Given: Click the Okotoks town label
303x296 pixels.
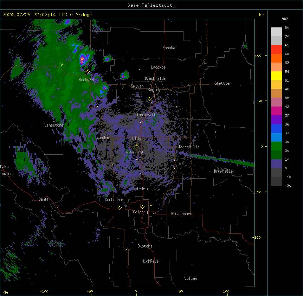Looking at the screenshot, I should tap(145, 246).
